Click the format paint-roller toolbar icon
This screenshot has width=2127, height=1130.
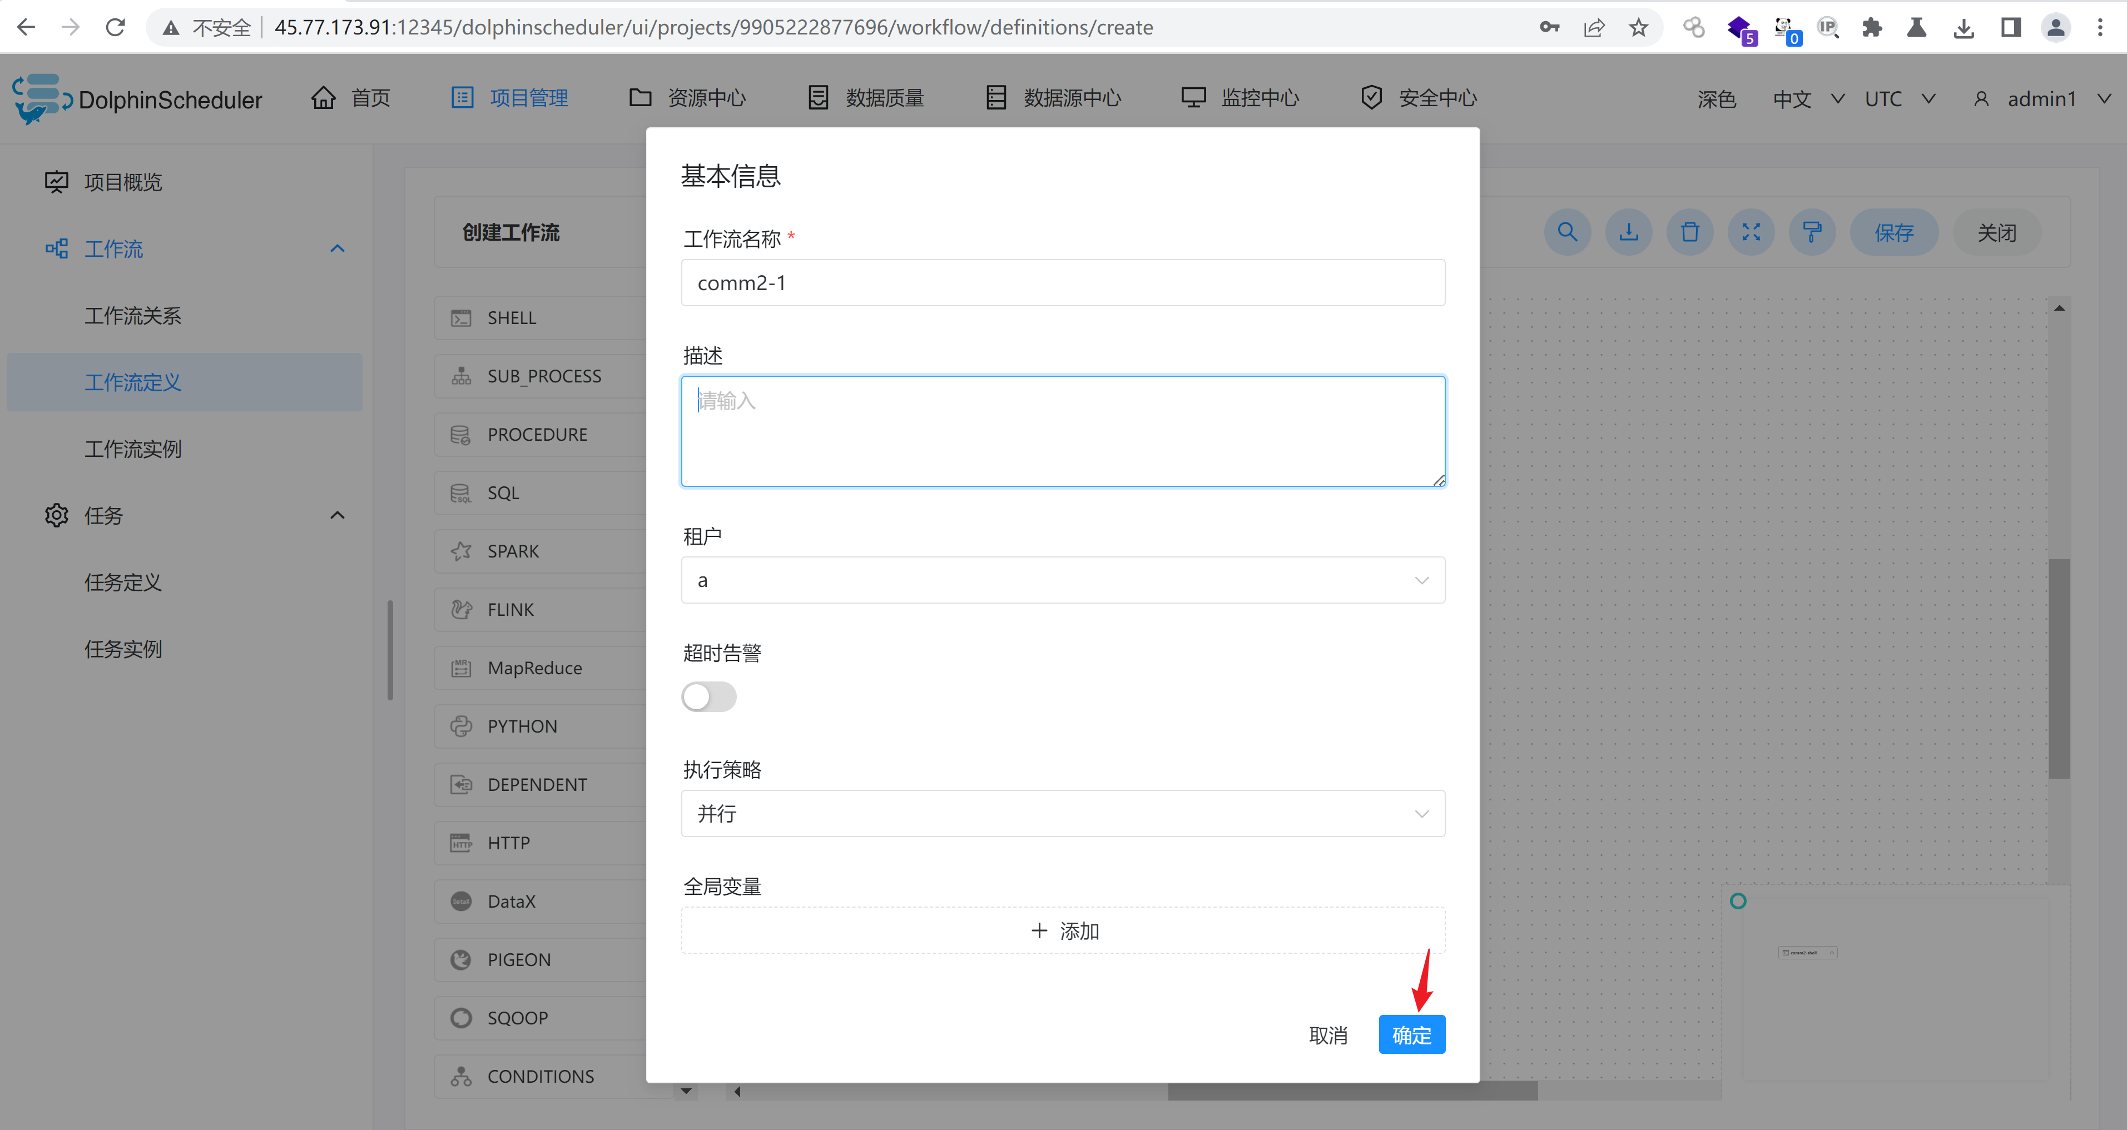coord(1812,232)
